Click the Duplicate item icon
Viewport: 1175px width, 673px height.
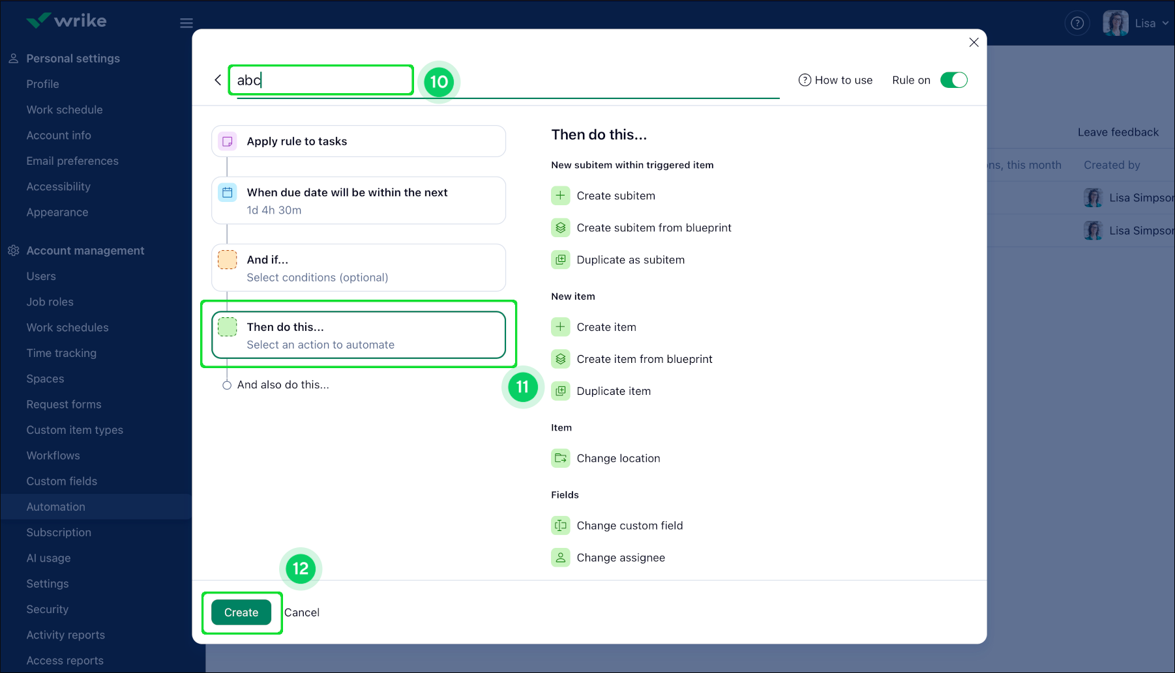[561, 391]
